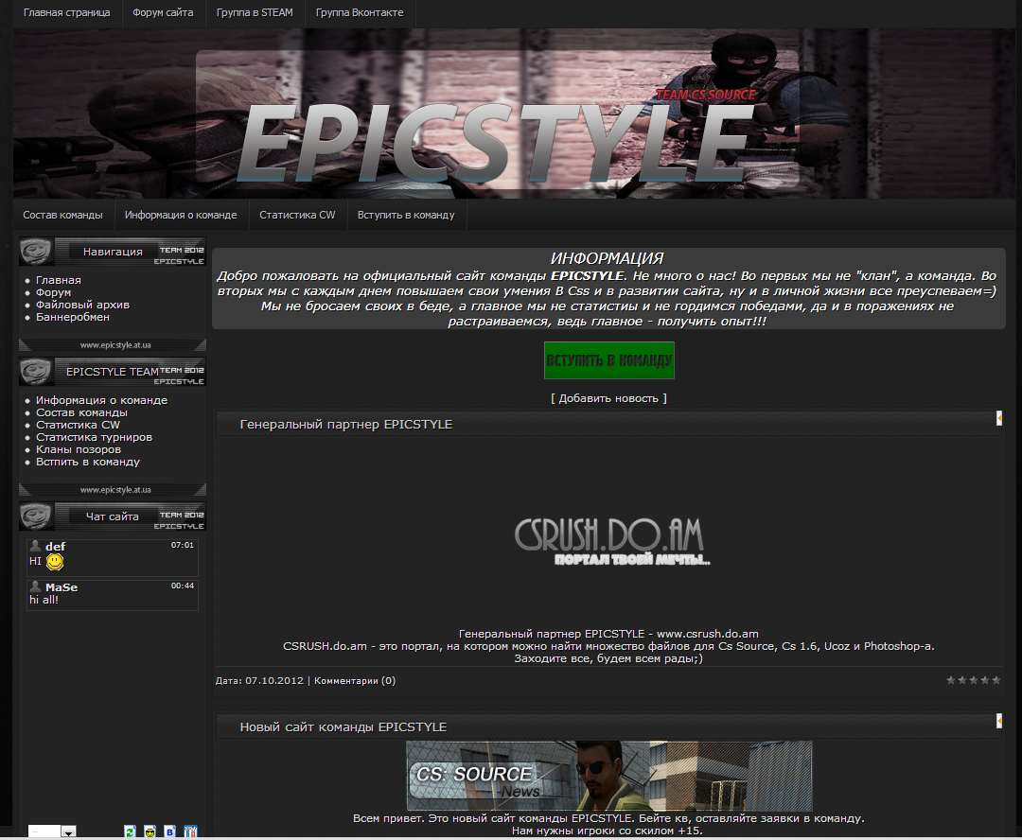Click MaSe's user avatar icon in chat

(36, 587)
